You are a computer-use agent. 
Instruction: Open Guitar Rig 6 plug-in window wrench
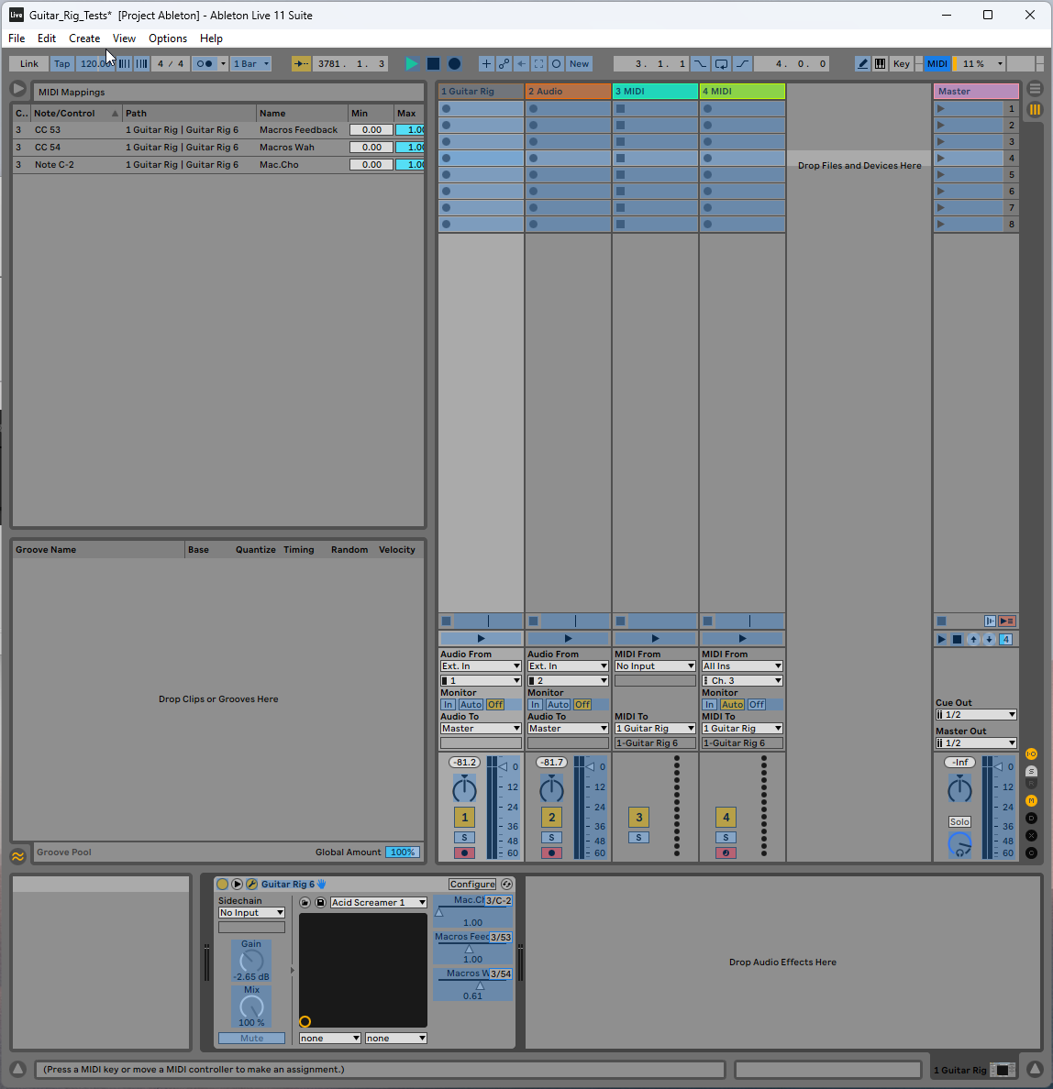point(251,884)
